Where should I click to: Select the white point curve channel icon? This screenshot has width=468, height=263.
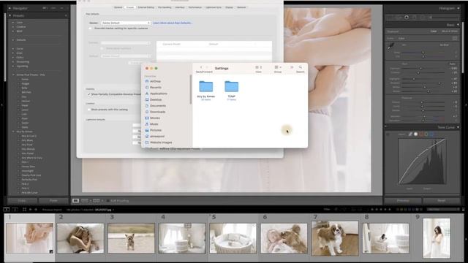coord(415,134)
